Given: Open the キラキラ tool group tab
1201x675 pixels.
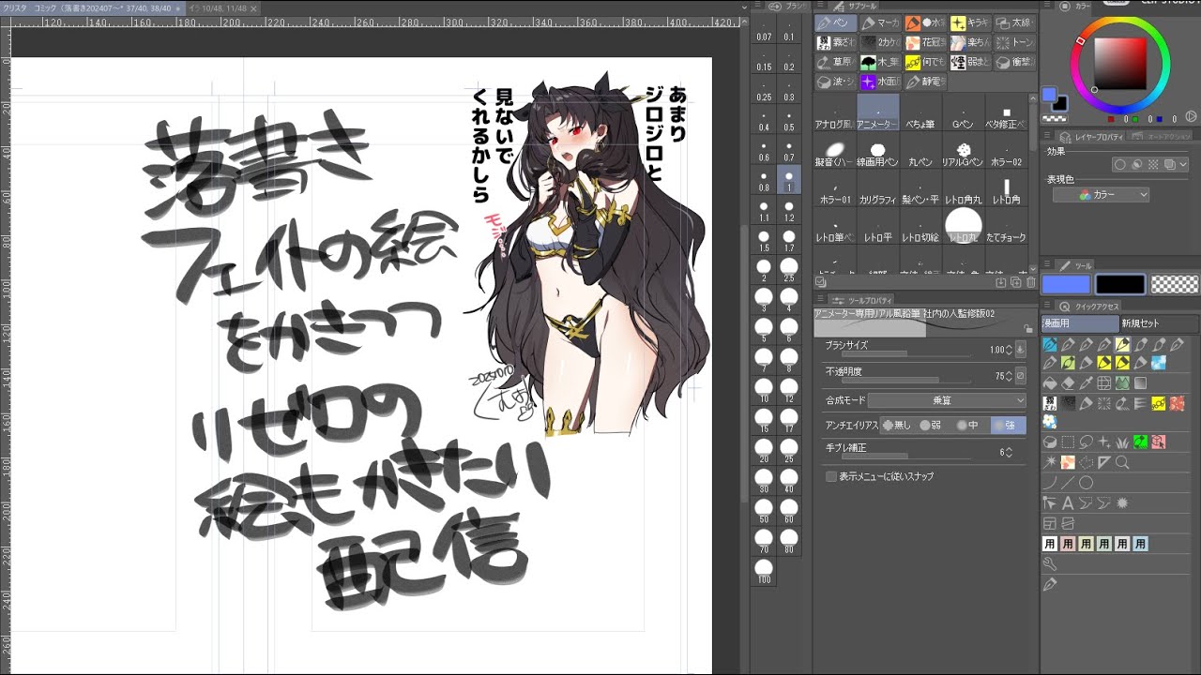Looking at the screenshot, I should click(970, 22).
